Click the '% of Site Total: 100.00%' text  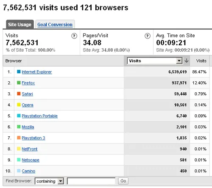tap(31, 50)
